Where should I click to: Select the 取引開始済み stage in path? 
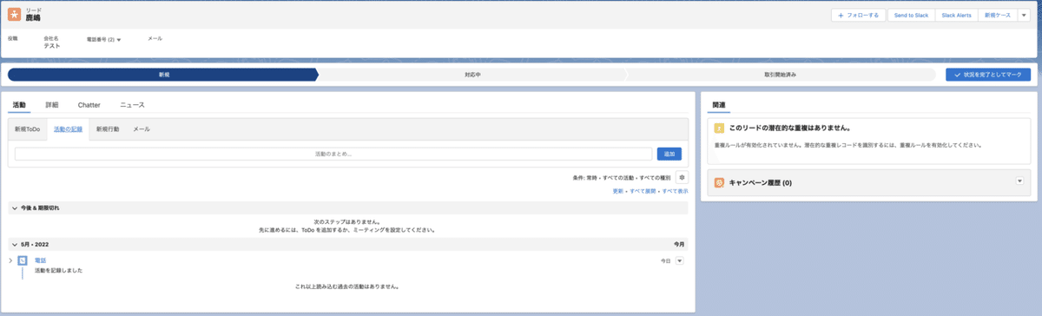(x=780, y=75)
